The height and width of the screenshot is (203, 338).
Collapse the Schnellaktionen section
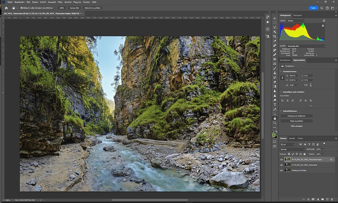pyautogui.click(x=281, y=111)
